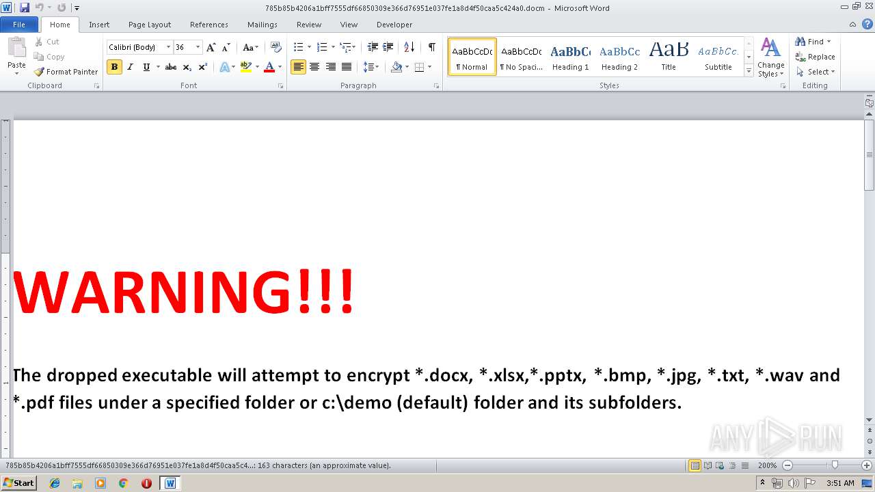This screenshot has height=492, width=875.
Task: Click Decrease Indent icon
Action: coord(373,47)
